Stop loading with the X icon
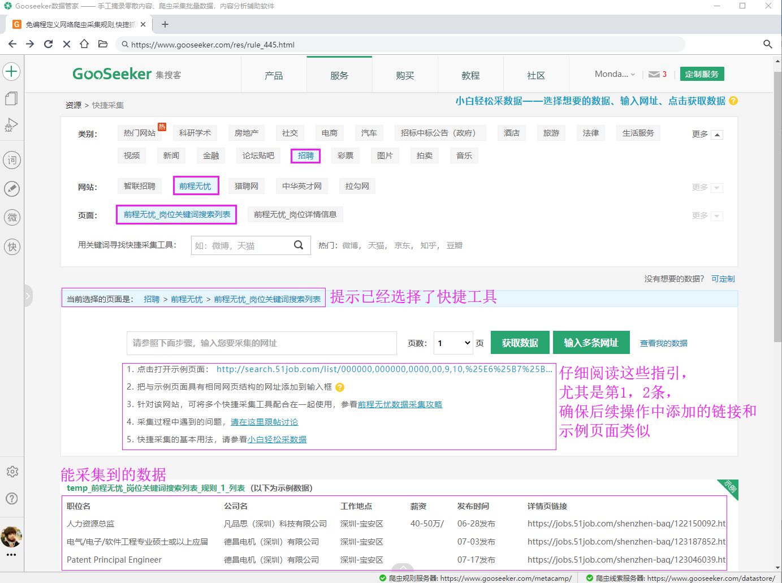The height and width of the screenshot is (583, 782). [x=67, y=44]
